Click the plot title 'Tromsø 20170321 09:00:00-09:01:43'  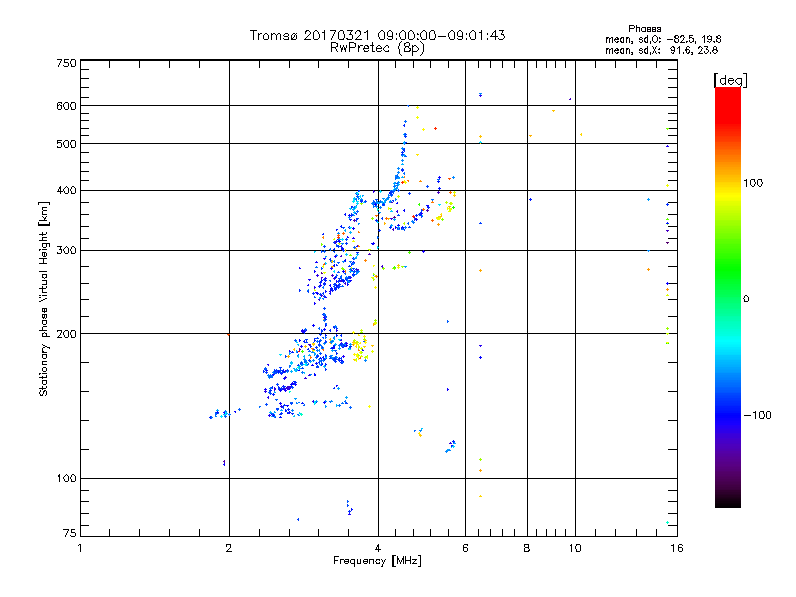pyautogui.click(x=377, y=35)
